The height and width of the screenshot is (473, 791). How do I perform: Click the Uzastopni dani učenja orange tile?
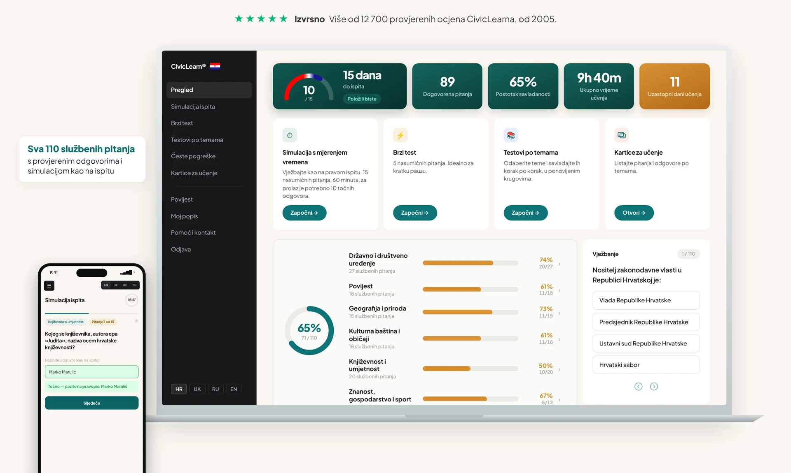[x=674, y=86]
